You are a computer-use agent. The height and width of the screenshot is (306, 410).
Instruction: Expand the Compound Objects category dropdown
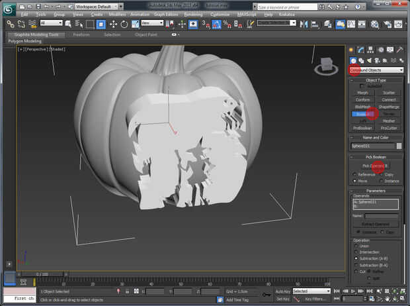[x=376, y=70]
